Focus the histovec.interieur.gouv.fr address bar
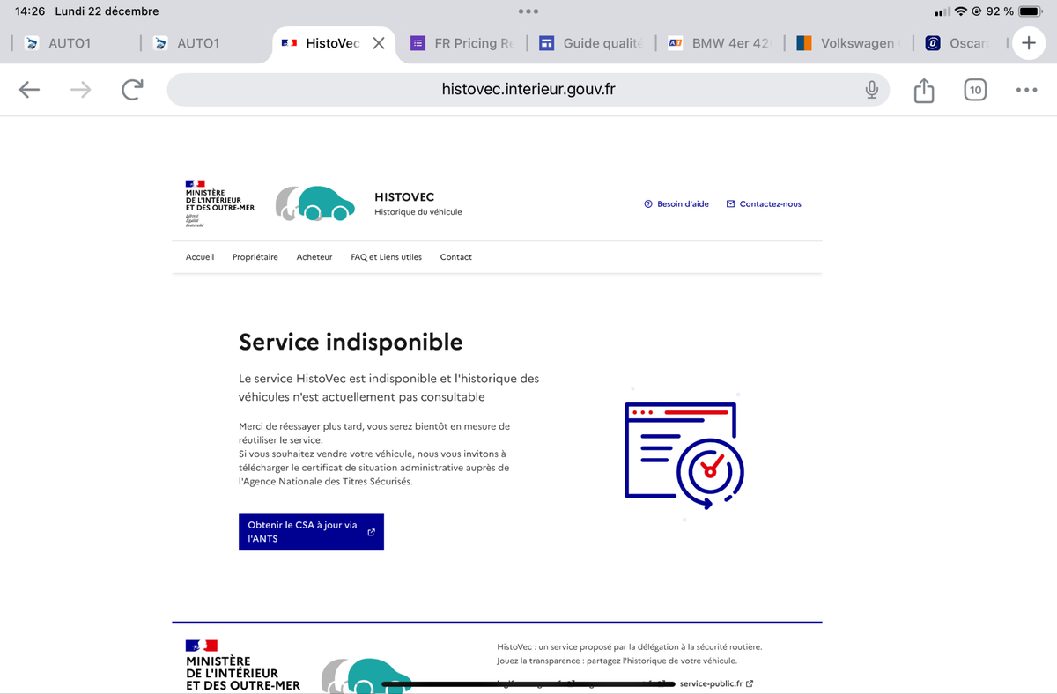The image size is (1057, 694). coord(528,90)
